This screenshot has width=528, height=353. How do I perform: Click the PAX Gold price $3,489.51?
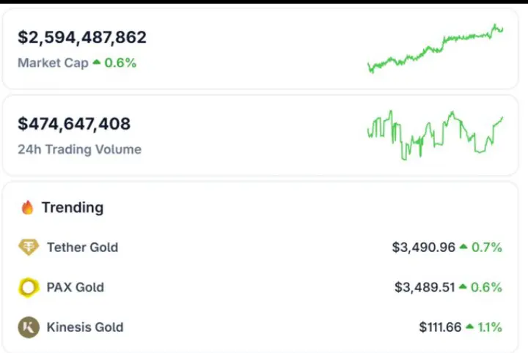pyautogui.click(x=425, y=288)
